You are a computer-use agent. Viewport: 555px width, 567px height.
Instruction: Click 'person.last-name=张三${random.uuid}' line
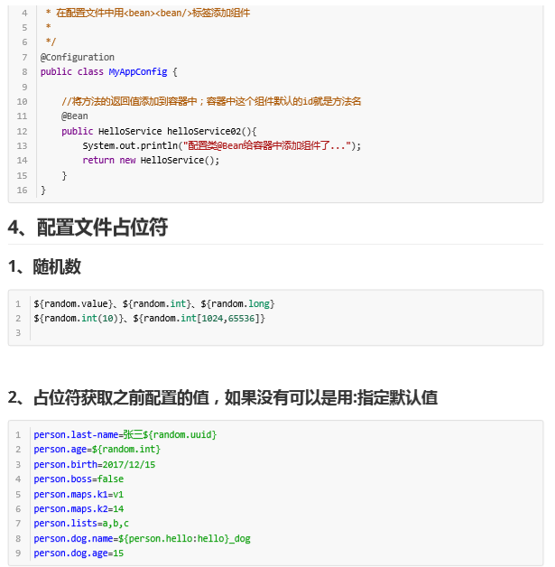pyautogui.click(x=125, y=434)
